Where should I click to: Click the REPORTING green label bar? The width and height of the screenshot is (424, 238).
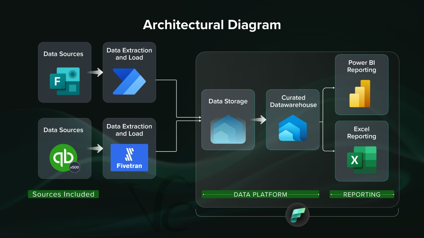(x=362, y=194)
